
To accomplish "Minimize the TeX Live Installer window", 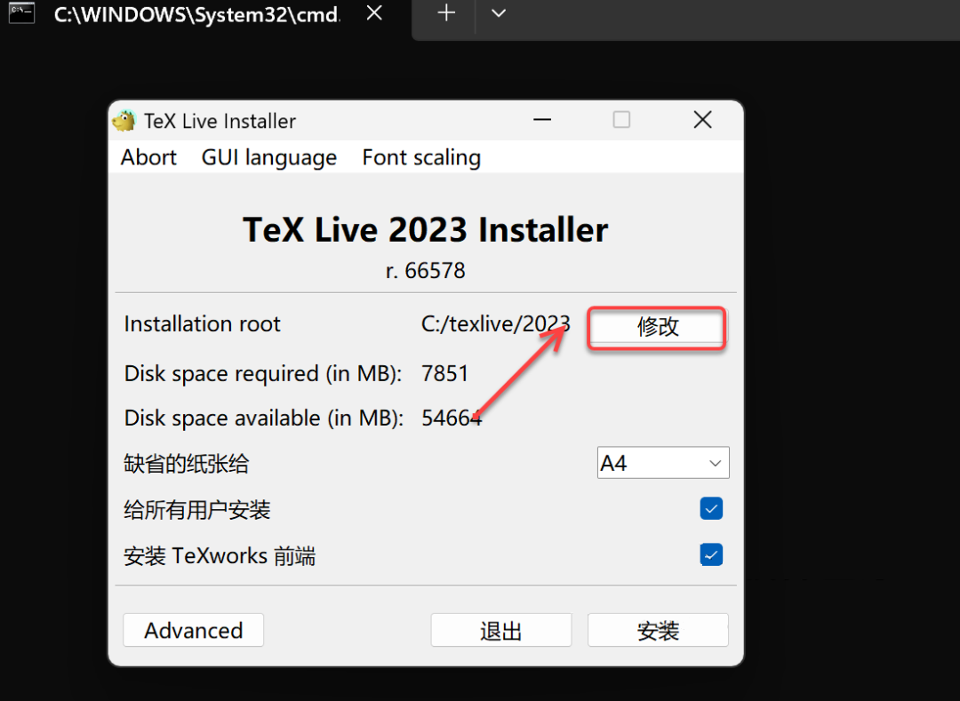I will click(x=542, y=120).
